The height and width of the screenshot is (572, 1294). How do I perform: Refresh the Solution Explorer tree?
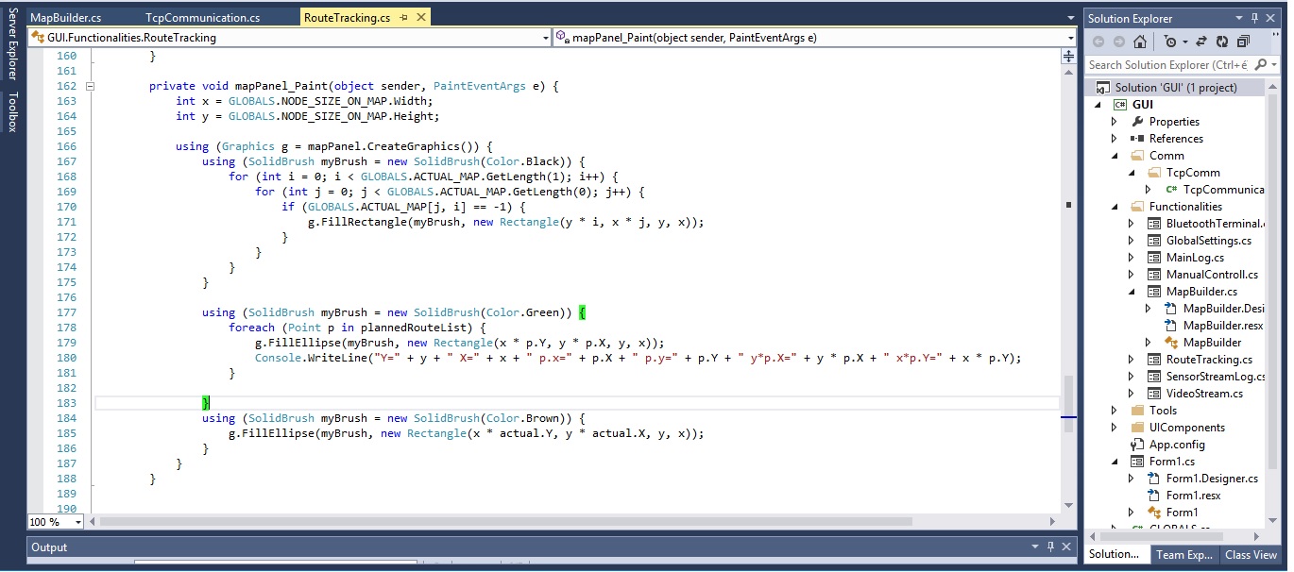[x=1222, y=42]
